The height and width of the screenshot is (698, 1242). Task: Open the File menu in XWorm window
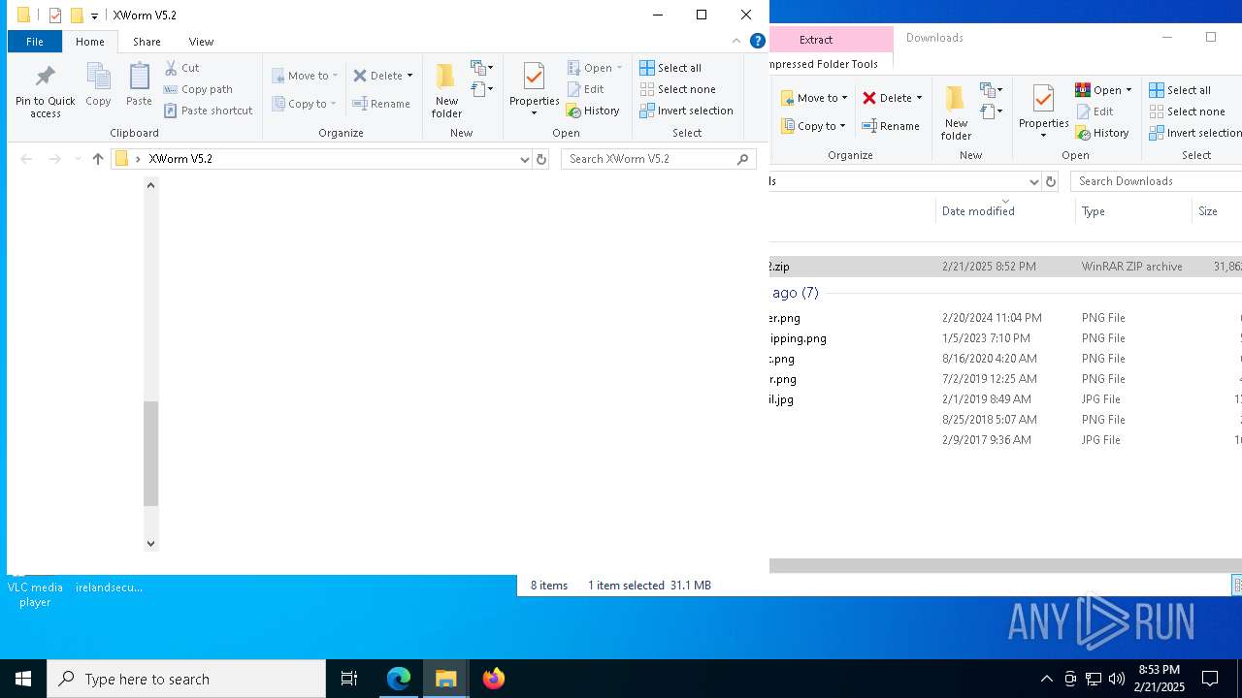tap(34, 42)
